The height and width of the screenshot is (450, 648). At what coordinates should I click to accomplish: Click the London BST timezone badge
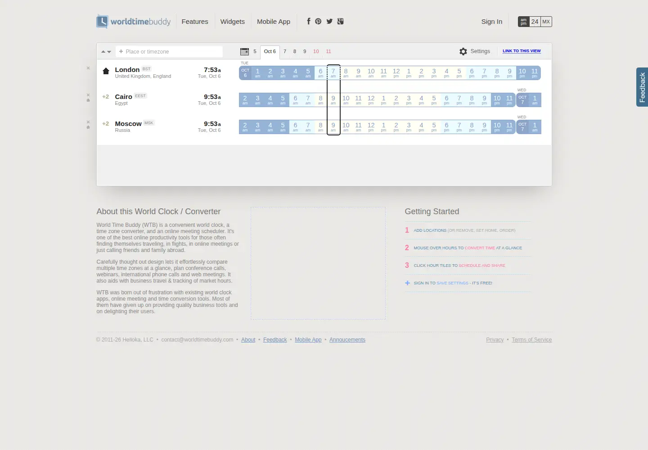(147, 69)
